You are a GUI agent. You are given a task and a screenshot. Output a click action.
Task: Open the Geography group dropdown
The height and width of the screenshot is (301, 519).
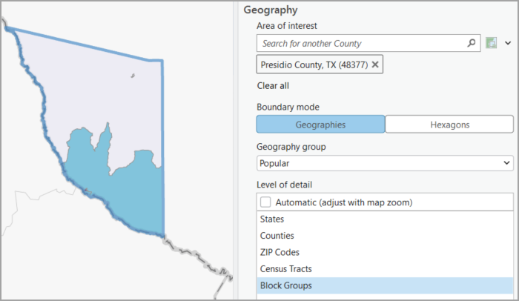[385, 162]
